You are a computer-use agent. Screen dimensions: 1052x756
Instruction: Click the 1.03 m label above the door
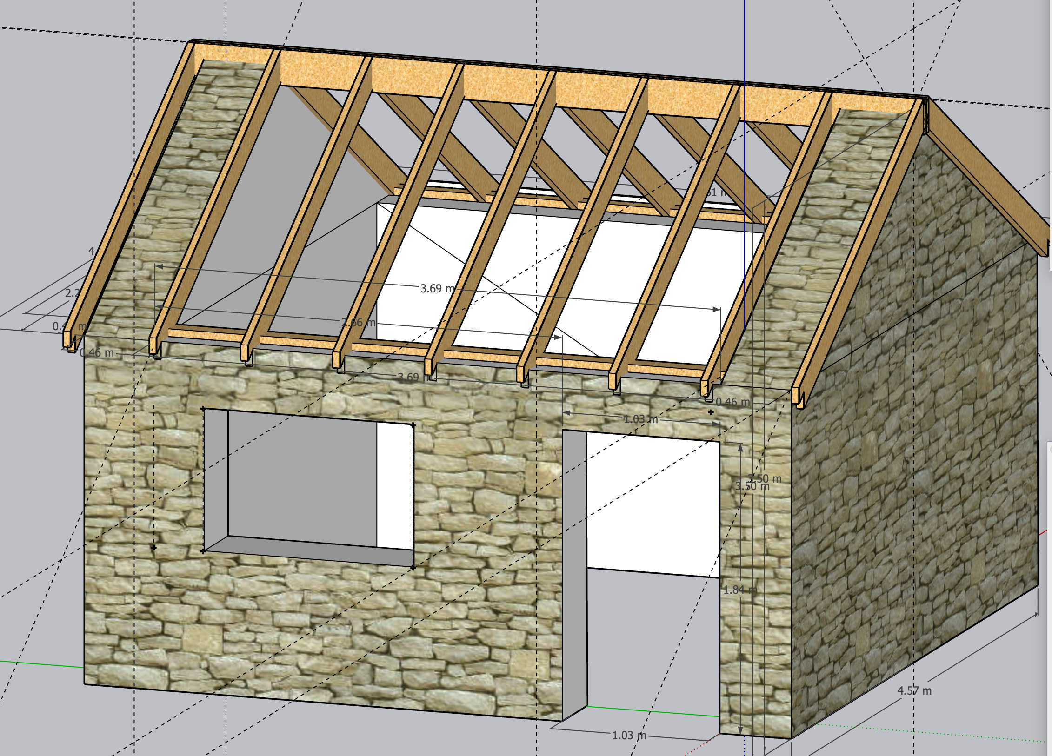click(x=641, y=419)
